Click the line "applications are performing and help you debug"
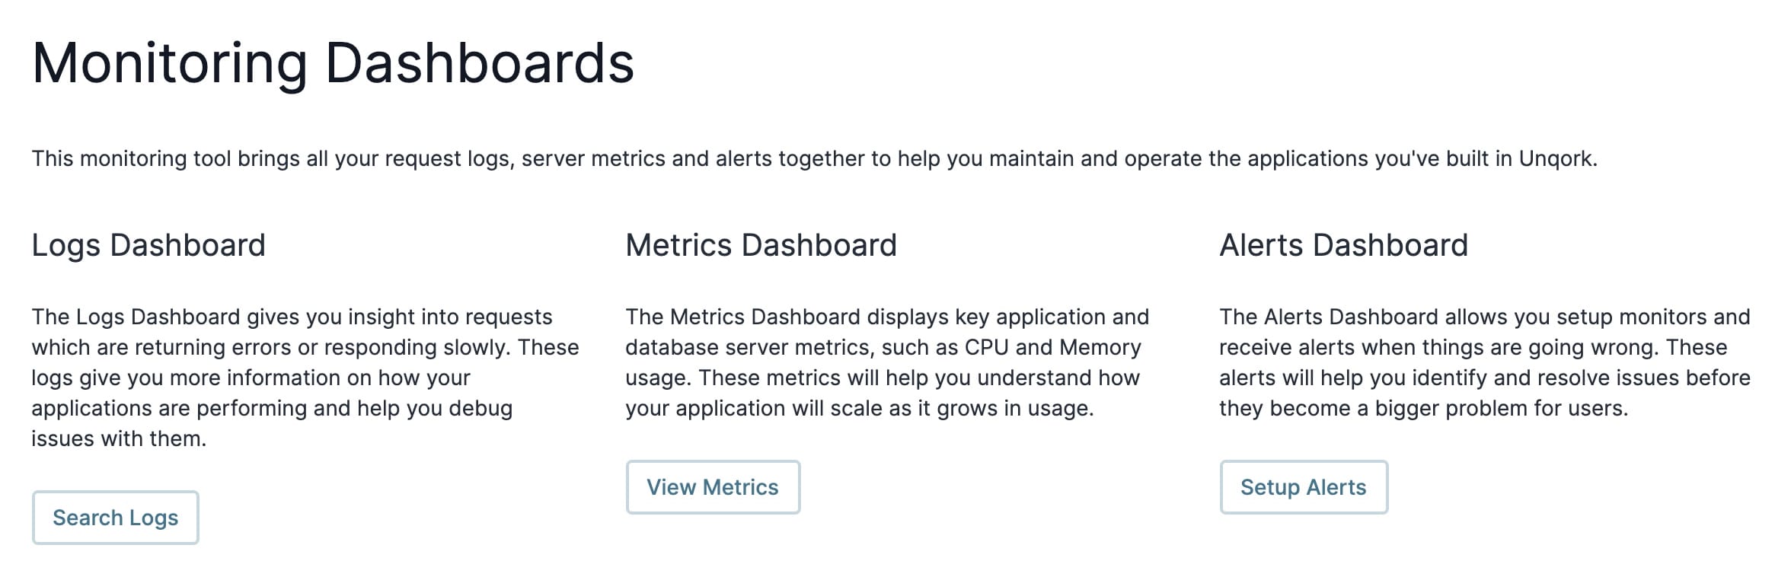The height and width of the screenshot is (577, 1791). coord(273,408)
